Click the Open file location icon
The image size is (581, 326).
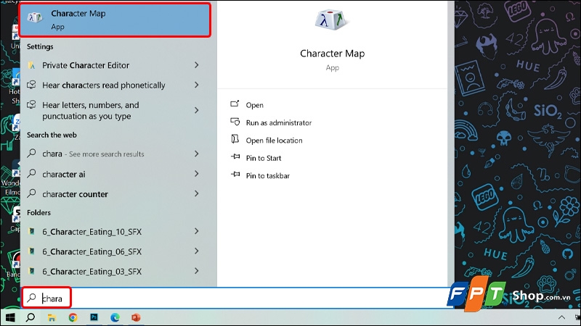tap(235, 139)
